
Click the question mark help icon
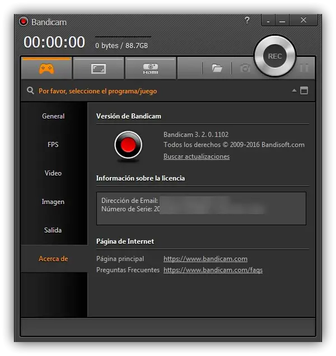[x=247, y=20]
